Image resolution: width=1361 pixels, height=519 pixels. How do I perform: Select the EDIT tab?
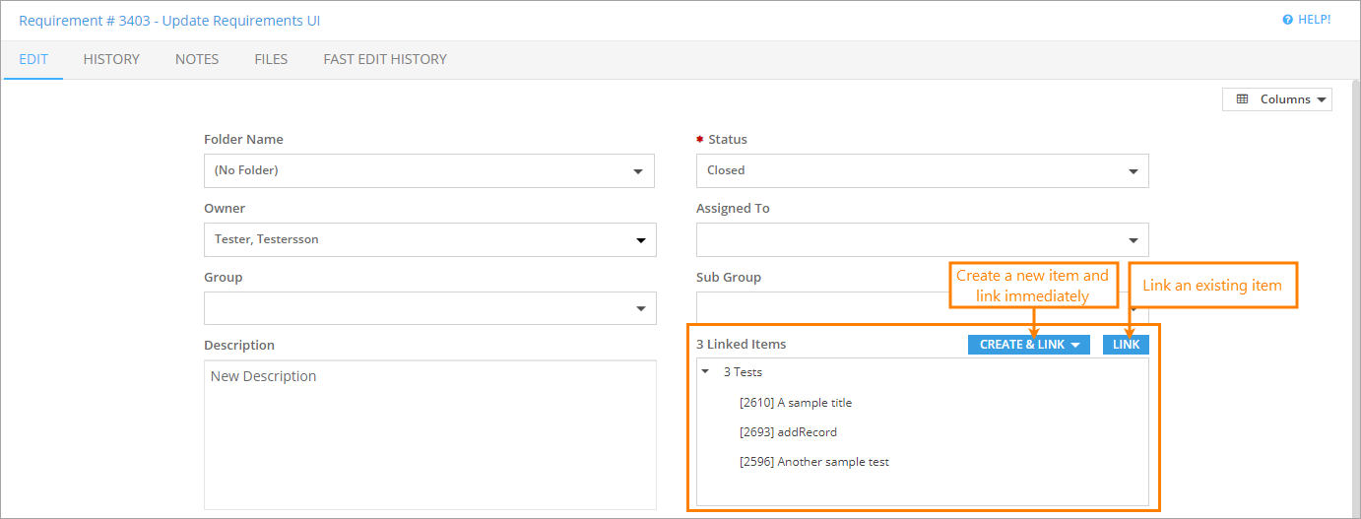33,59
